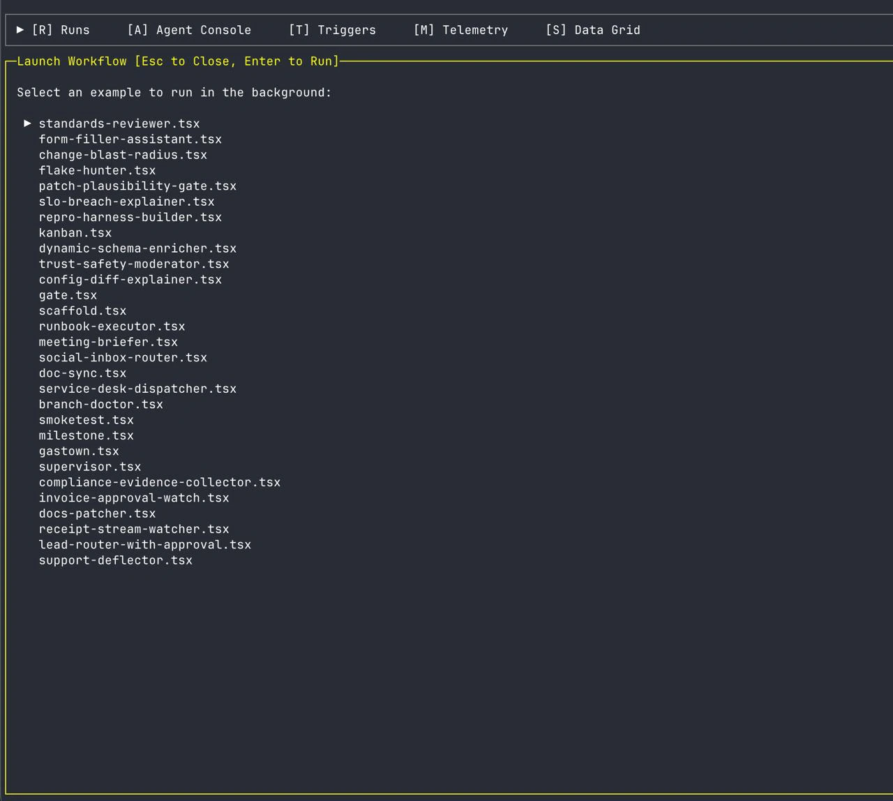
Task: Click the selection arrow beside standards-reviewer.tsx
Action: tap(28, 123)
